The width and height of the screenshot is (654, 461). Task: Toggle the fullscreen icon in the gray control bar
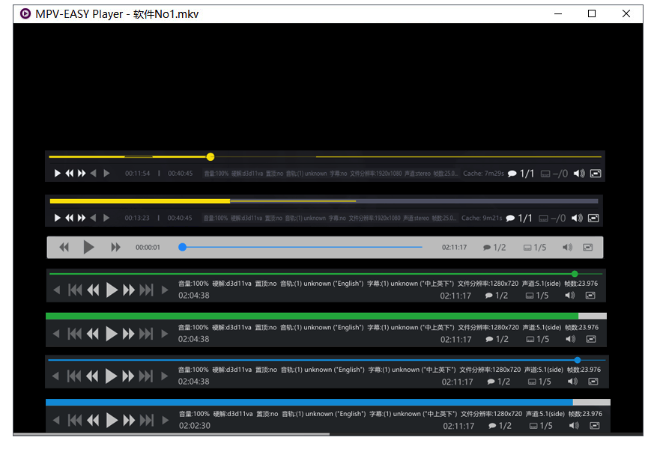(588, 248)
